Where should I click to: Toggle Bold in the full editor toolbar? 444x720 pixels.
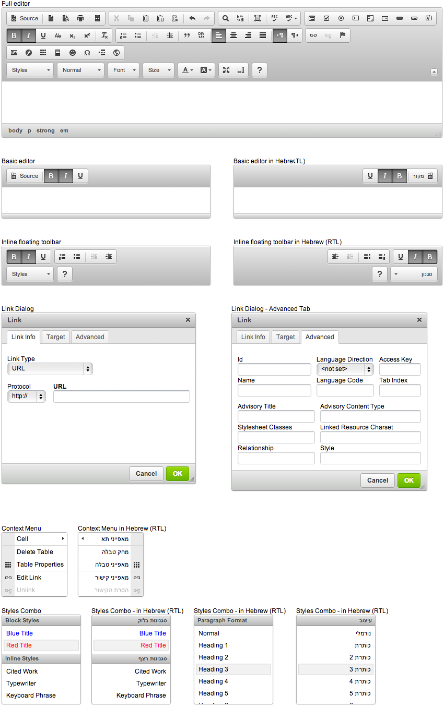coord(14,35)
